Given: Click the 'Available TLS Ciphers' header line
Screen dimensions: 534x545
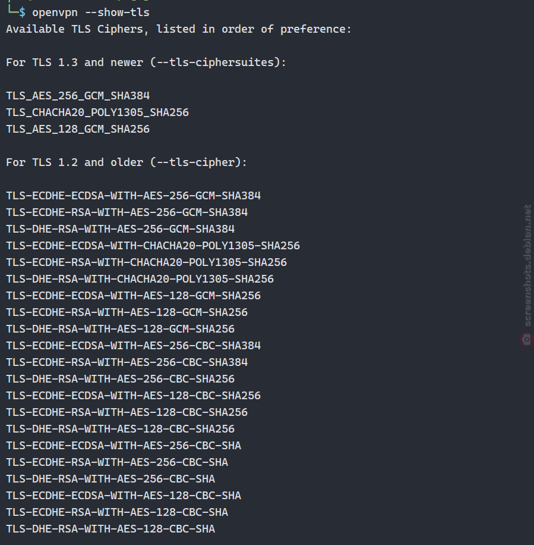Looking at the screenshot, I should point(179,29).
